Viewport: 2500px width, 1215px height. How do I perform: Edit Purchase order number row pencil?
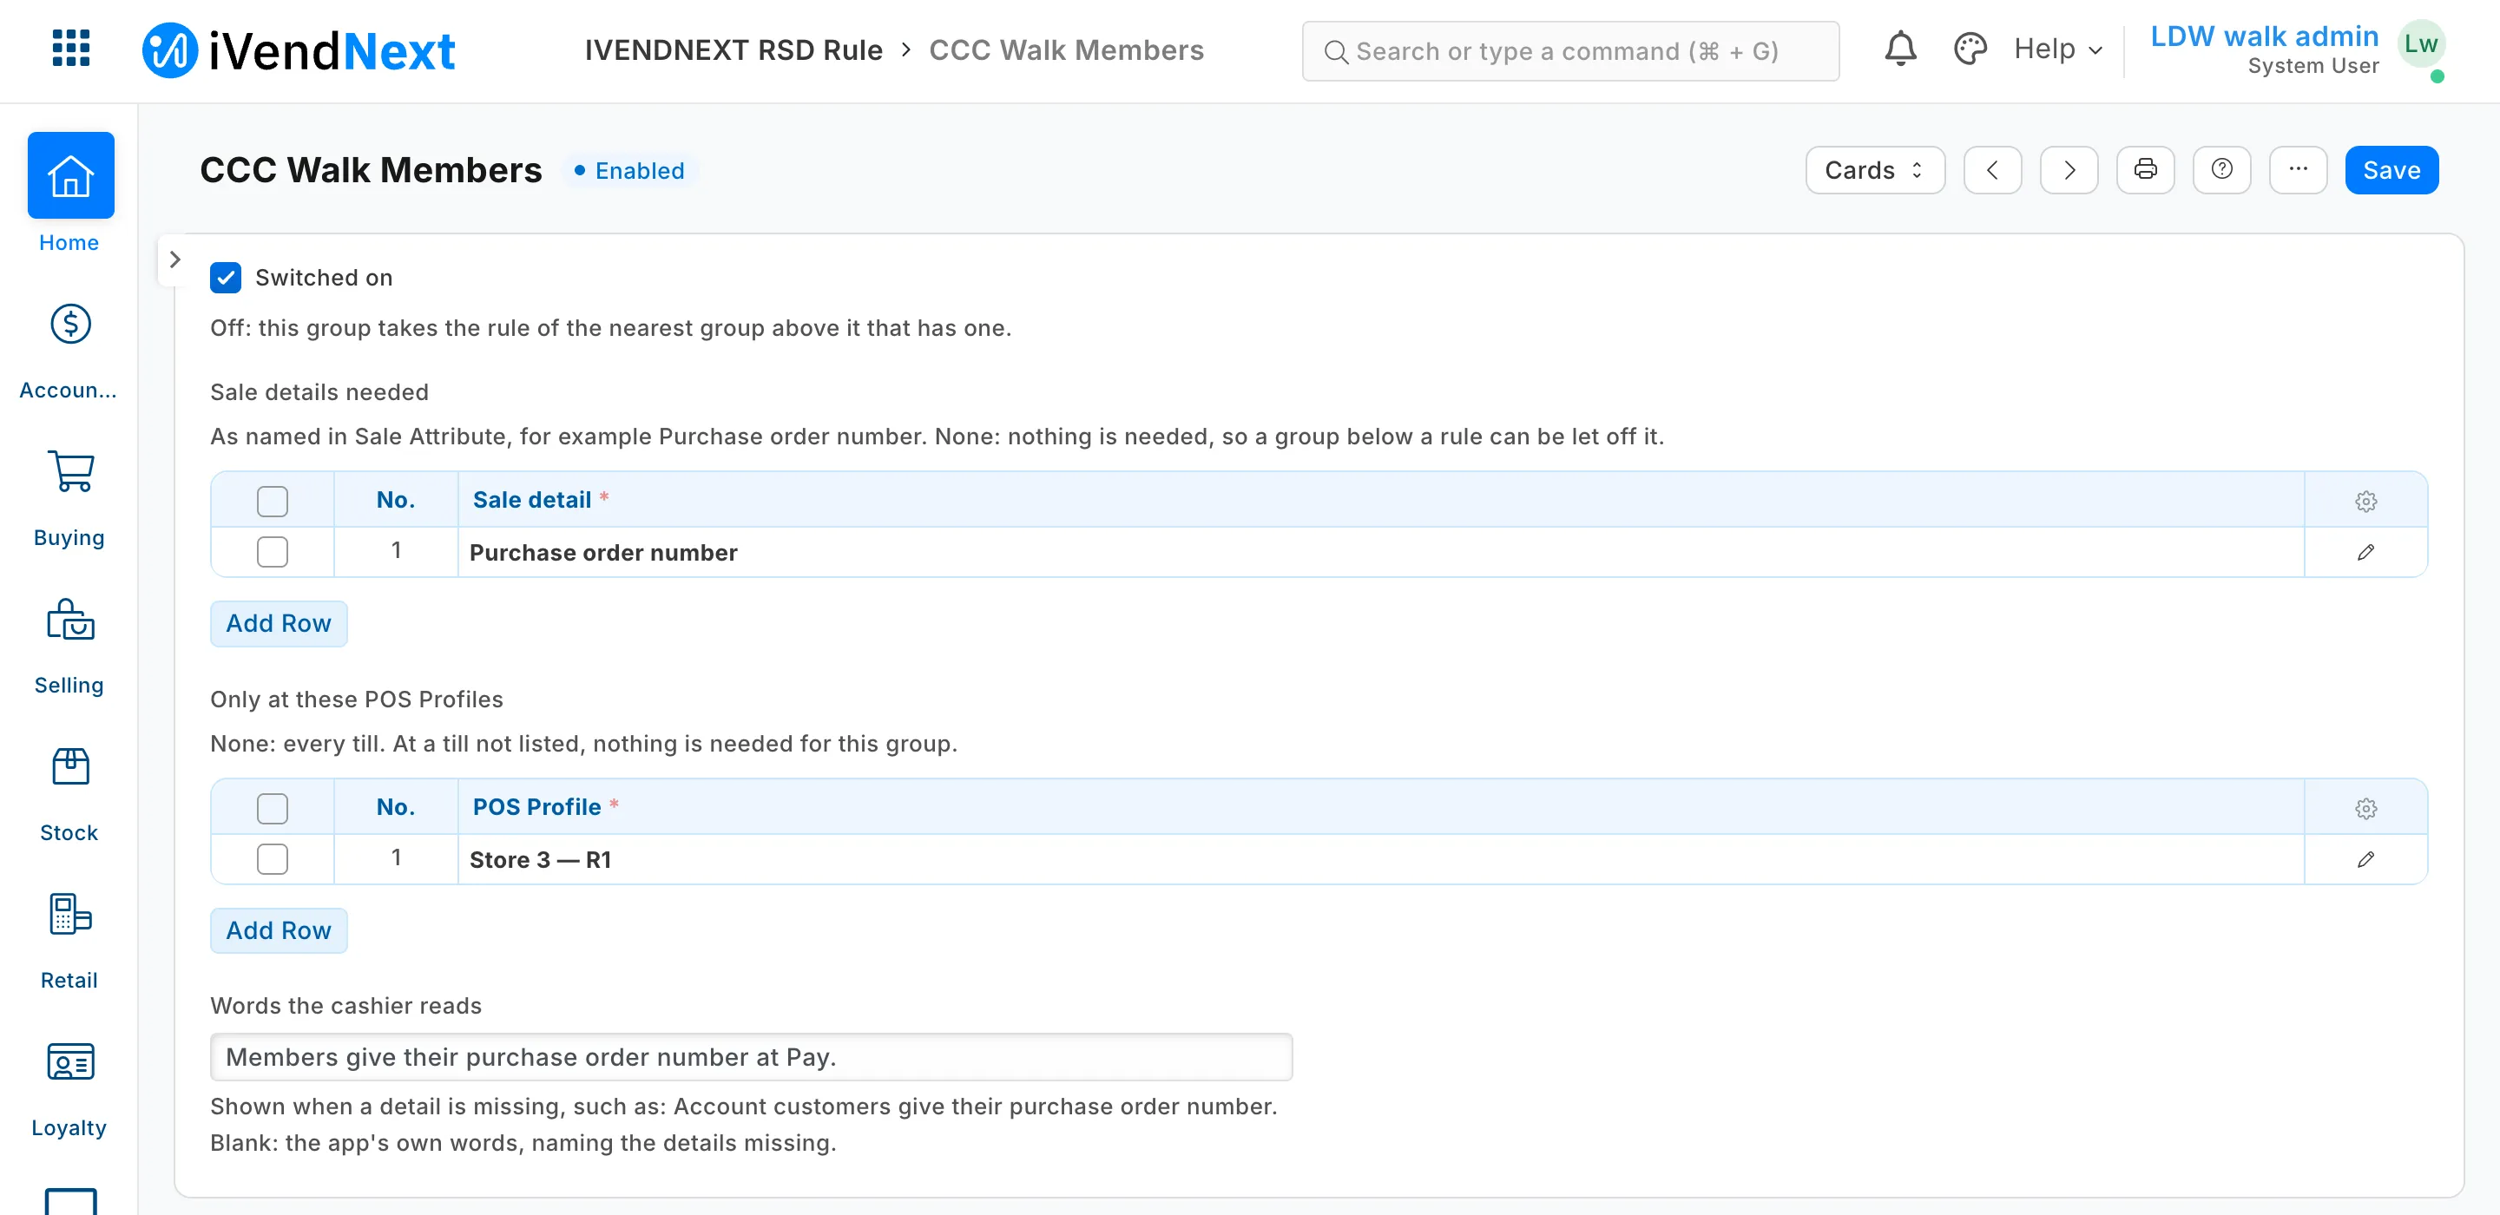pos(2365,552)
